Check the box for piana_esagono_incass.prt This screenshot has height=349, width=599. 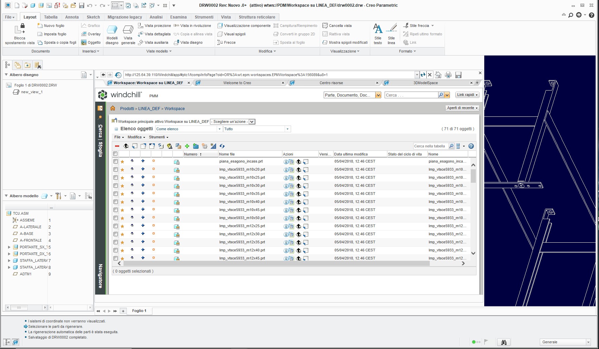click(x=115, y=162)
